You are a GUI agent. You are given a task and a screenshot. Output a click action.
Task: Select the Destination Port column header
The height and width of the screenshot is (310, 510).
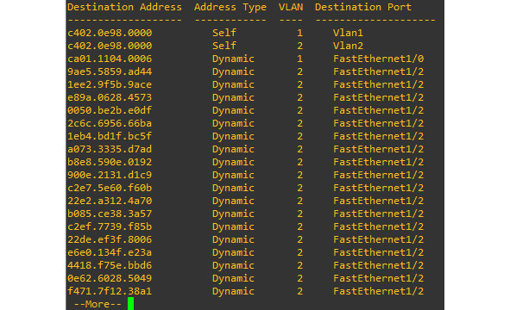coord(363,7)
